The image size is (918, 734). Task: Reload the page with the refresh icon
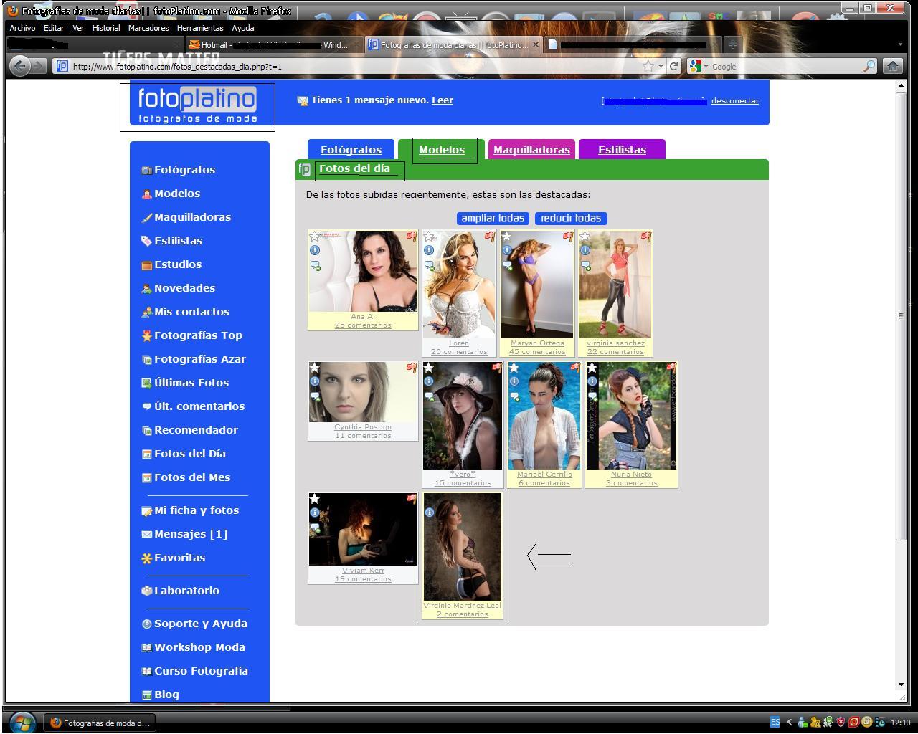coord(673,66)
